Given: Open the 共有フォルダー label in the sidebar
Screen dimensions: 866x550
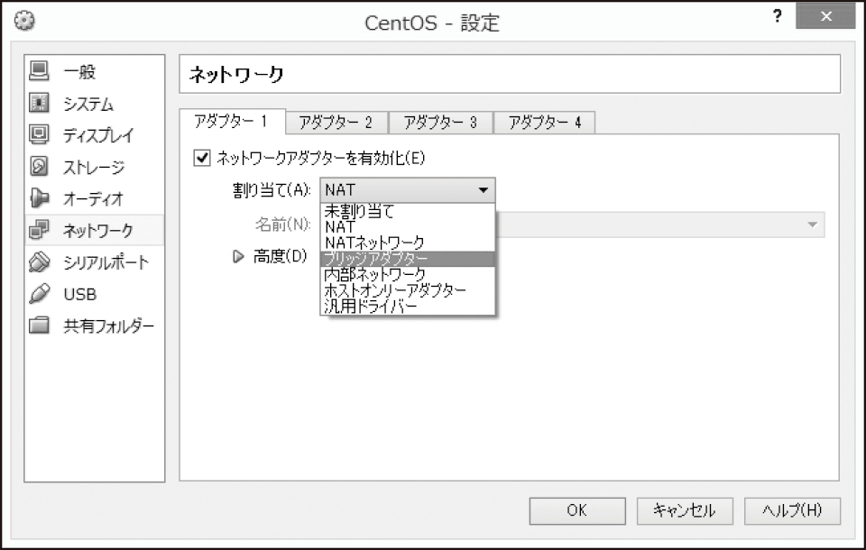Looking at the screenshot, I should 109,325.
